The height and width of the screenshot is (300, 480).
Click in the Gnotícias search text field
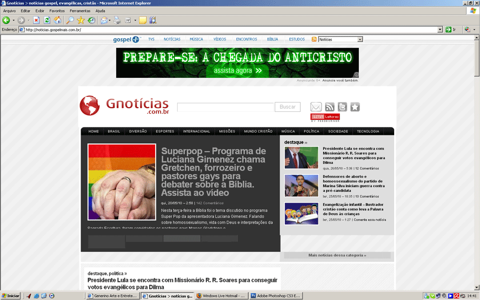click(x=225, y=107)
